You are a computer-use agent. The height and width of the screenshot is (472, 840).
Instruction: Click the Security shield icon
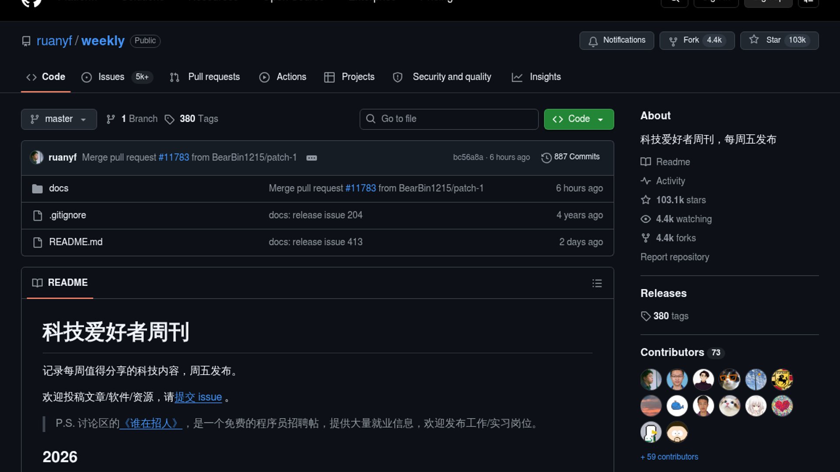pyautogui.click(x=397, y=77)
